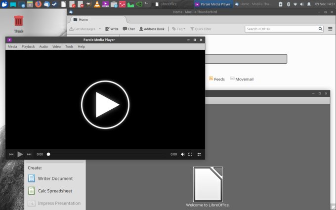This screenshot has width=336, height=210.
Task: Click the blank LibreOffice document thumbnail
Action: 208,184
